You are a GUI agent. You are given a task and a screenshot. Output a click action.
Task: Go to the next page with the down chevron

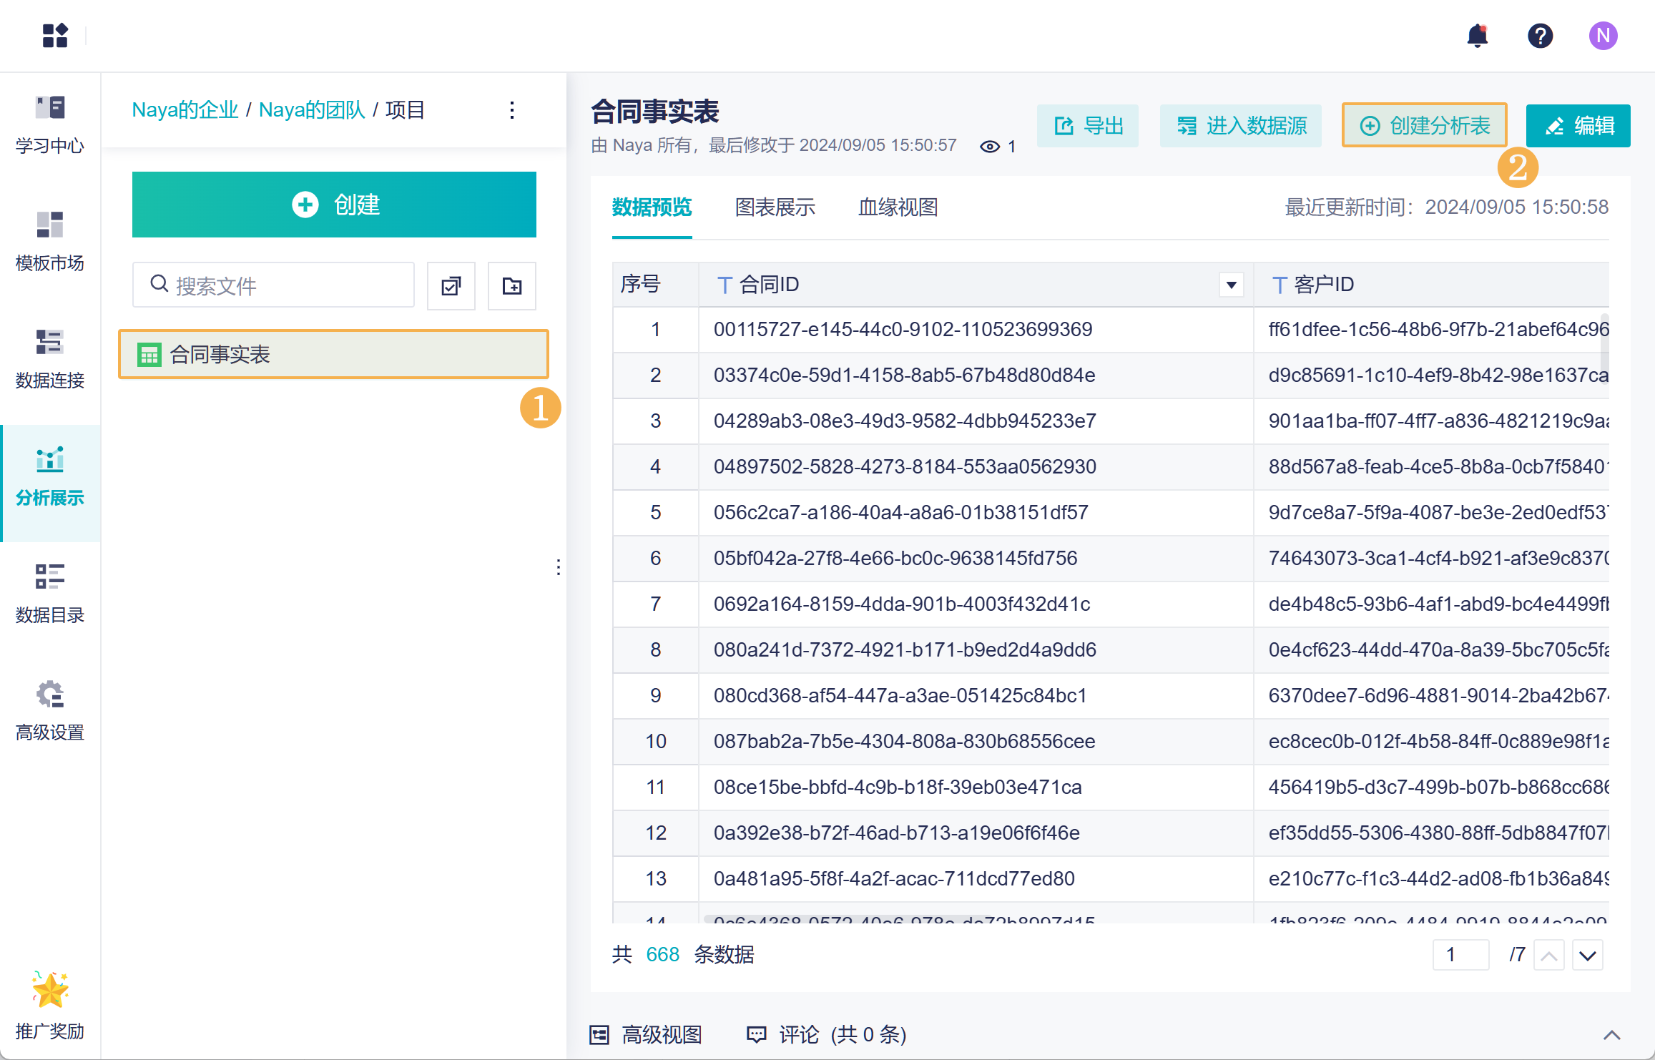[x=1587, y=956]
